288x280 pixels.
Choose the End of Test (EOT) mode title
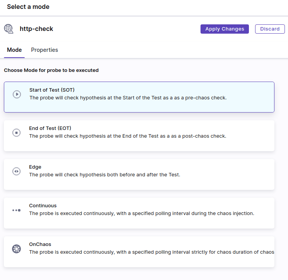[x=50, y=128]
